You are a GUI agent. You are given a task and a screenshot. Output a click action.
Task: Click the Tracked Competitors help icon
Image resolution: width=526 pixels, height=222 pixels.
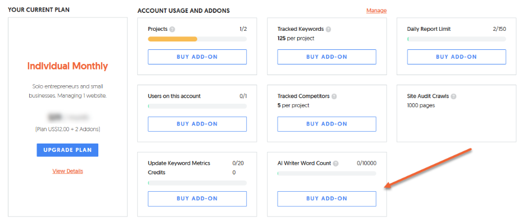pos(334,96)
